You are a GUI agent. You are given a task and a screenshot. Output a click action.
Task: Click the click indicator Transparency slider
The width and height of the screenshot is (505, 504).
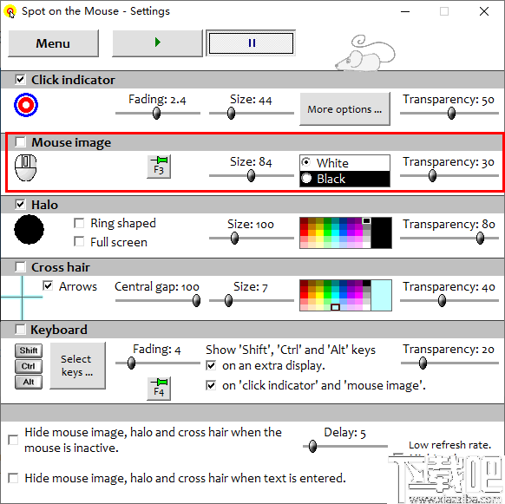click(449, 113)
